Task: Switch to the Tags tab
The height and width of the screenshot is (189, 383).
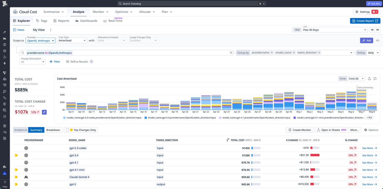Action: coord(42,21)
